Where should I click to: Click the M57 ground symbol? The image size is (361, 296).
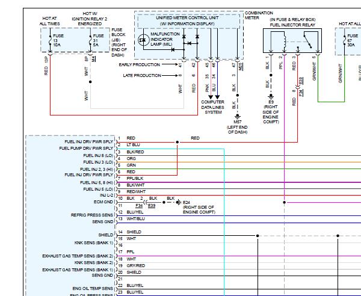click(238, 116)
